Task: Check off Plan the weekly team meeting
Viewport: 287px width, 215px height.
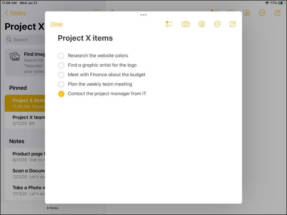Action: point(61,84)
